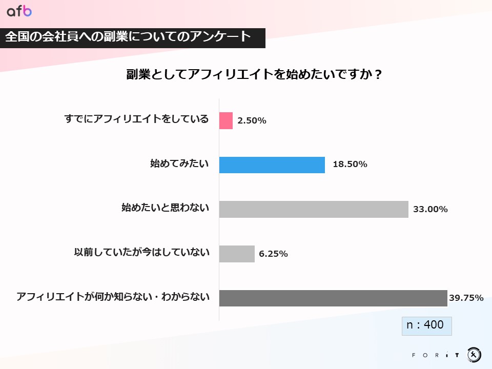Click the blue 18.50% bar
Viewport: 492px width, 369px height.
(x=272, y=165)
